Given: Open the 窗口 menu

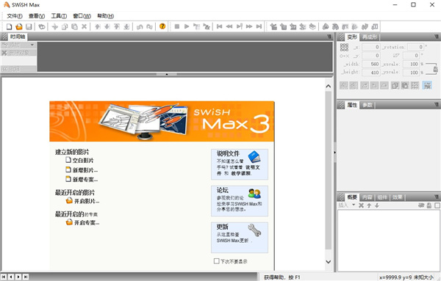Looking at the screenshot, I should point(82,16).
